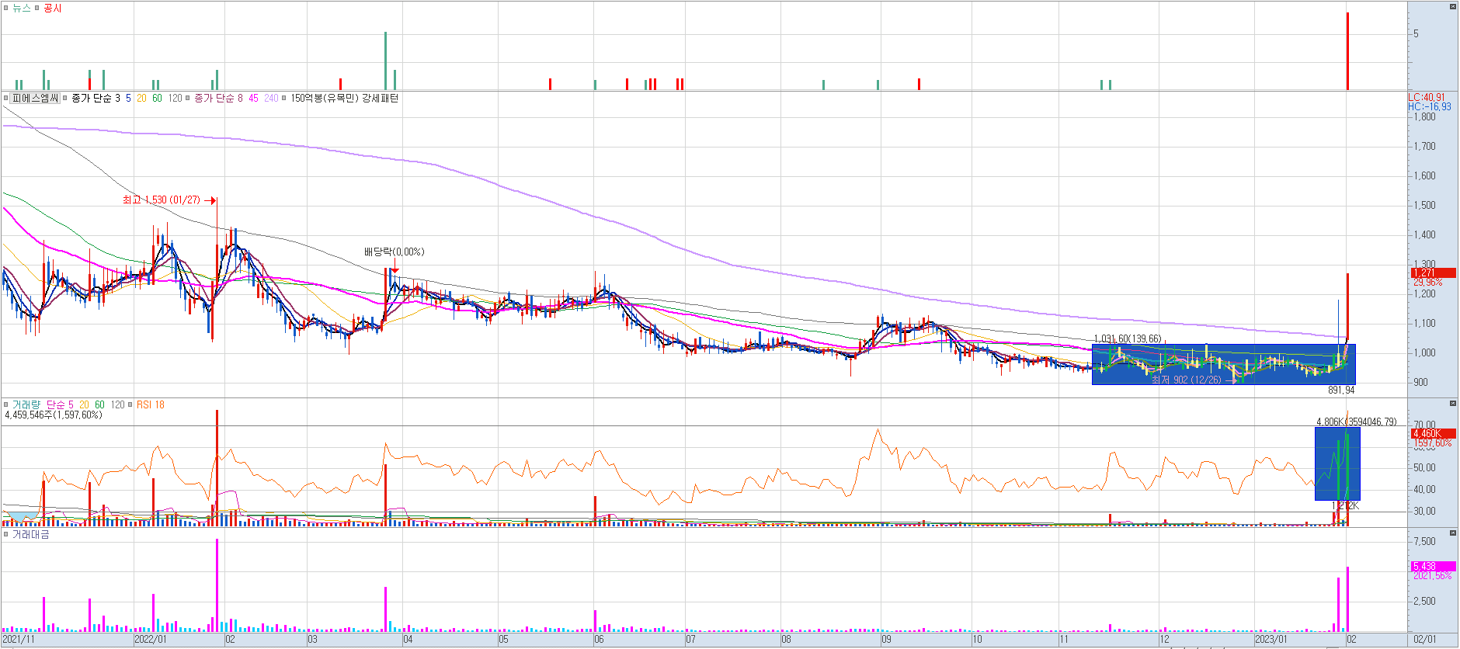Toggle the 뉴스 indicator square marker
Screen dimensions: 1460x649
6,8
